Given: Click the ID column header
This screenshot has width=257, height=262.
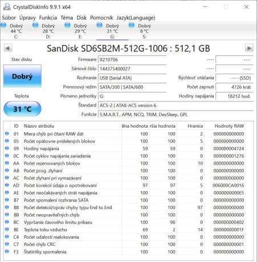Looking at the screenshot, I should coord(16,126).
